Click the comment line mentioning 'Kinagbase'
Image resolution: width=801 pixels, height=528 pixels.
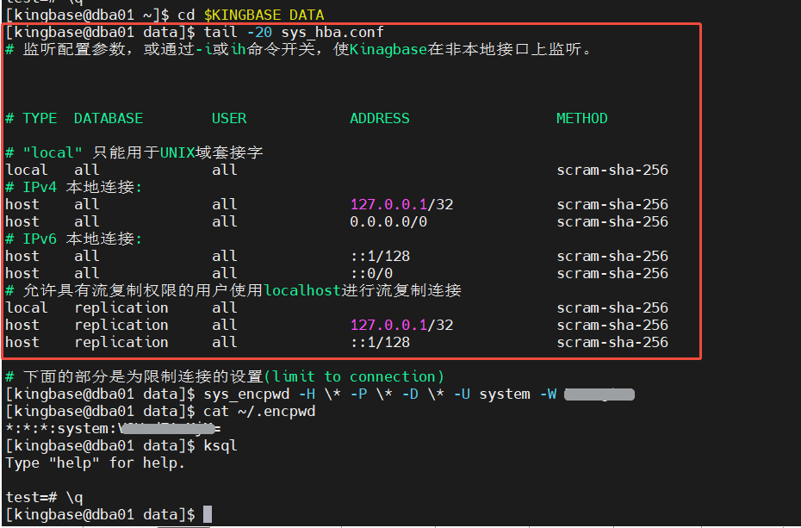298,50
